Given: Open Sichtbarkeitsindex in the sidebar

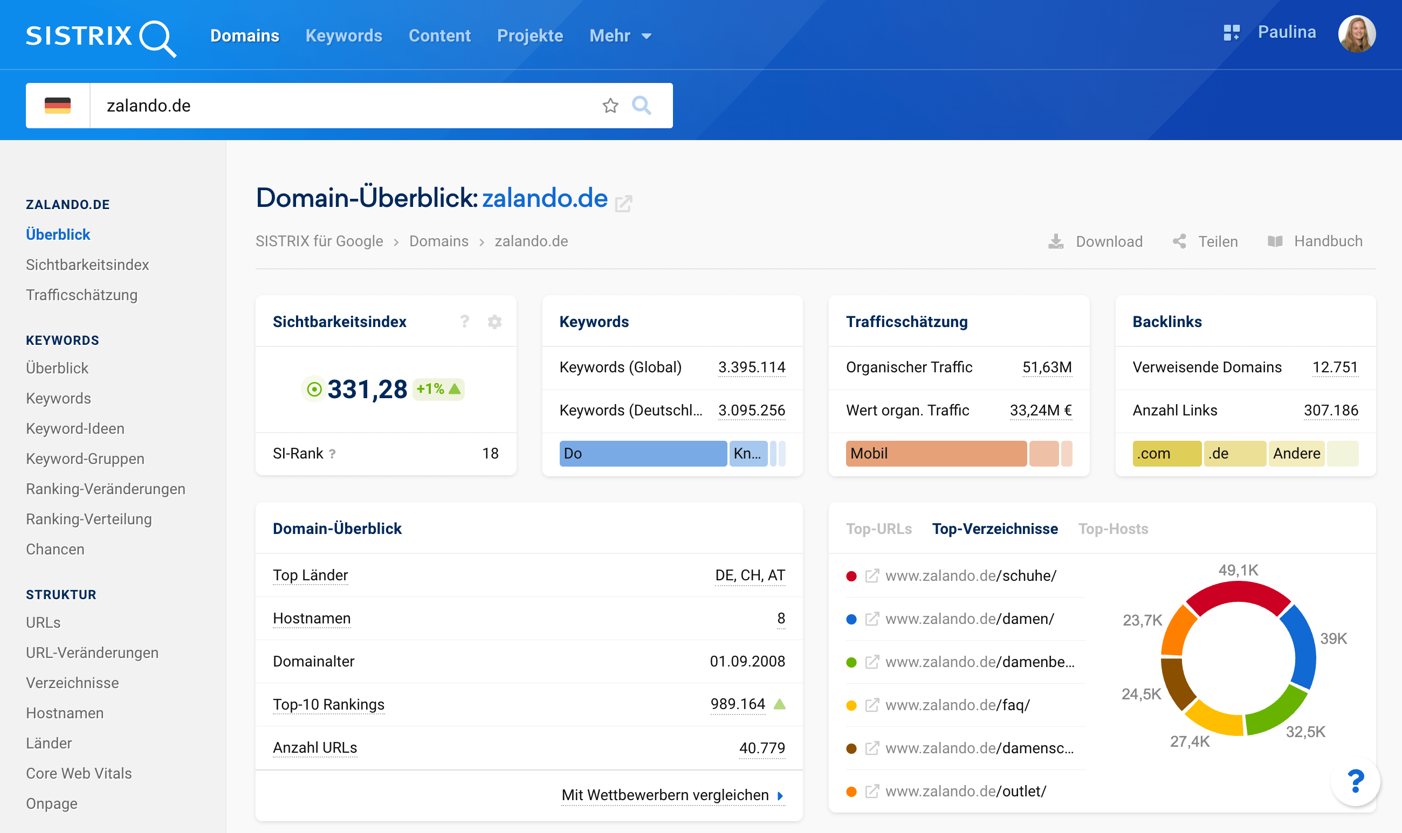Looking at the screenshot, I should (87, 265).
